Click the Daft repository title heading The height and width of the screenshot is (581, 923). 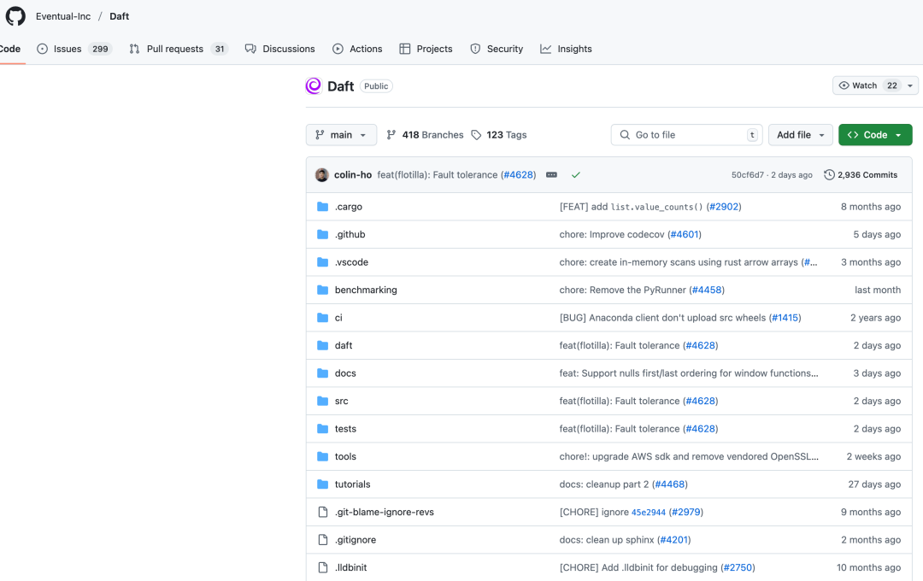click(x=340, y=86)
